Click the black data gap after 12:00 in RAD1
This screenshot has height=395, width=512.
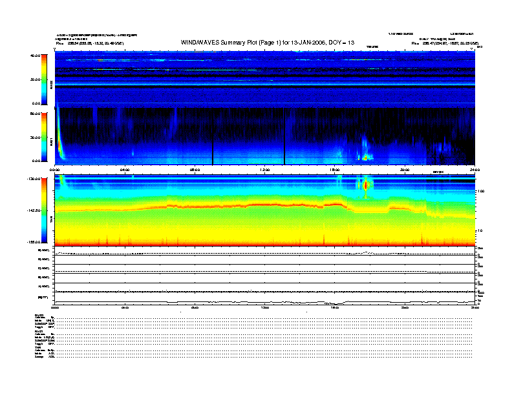click(284, 137)
